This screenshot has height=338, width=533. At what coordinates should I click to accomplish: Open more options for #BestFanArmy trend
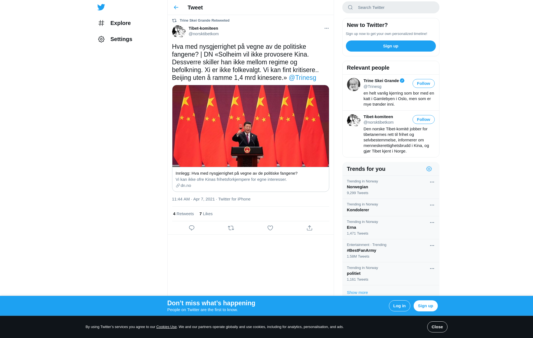point(432,246)
